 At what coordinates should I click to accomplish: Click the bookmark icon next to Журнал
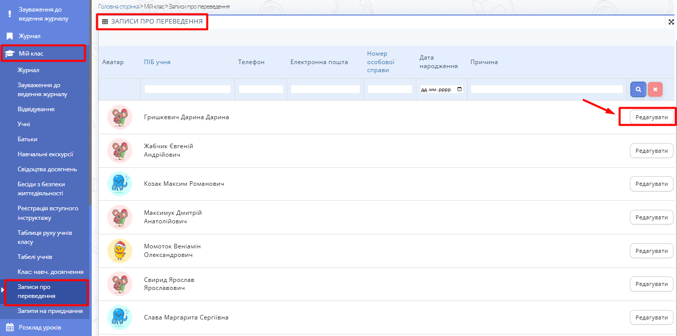pos(10,36)
